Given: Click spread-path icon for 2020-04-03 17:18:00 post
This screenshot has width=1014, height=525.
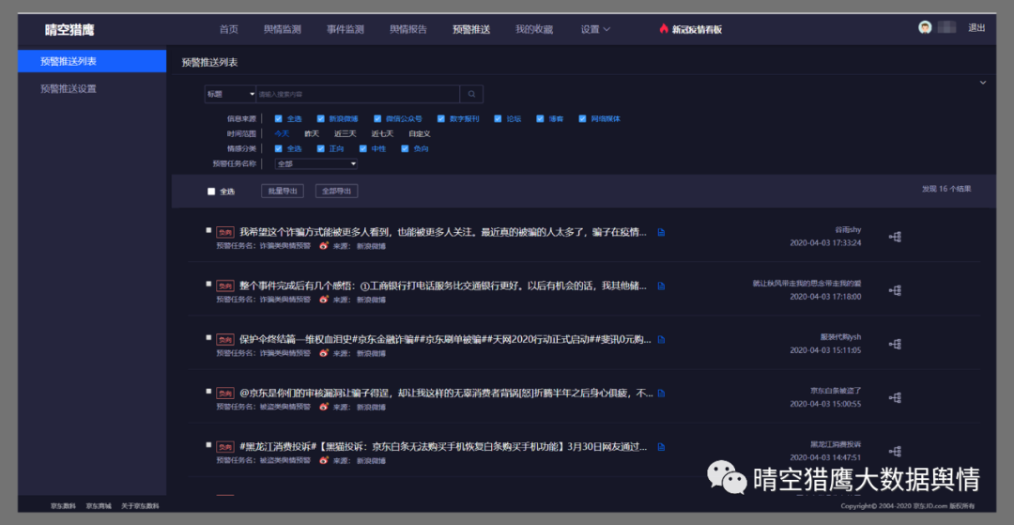Looking at the screenshot, I should point(895,291).
